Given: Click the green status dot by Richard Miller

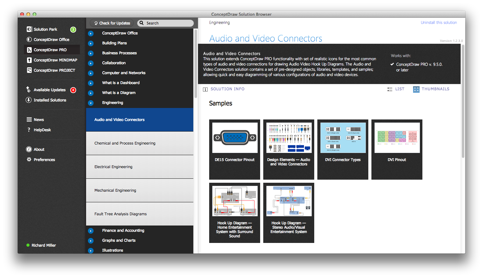Looking at the screenshot, I should coord(28,245).
